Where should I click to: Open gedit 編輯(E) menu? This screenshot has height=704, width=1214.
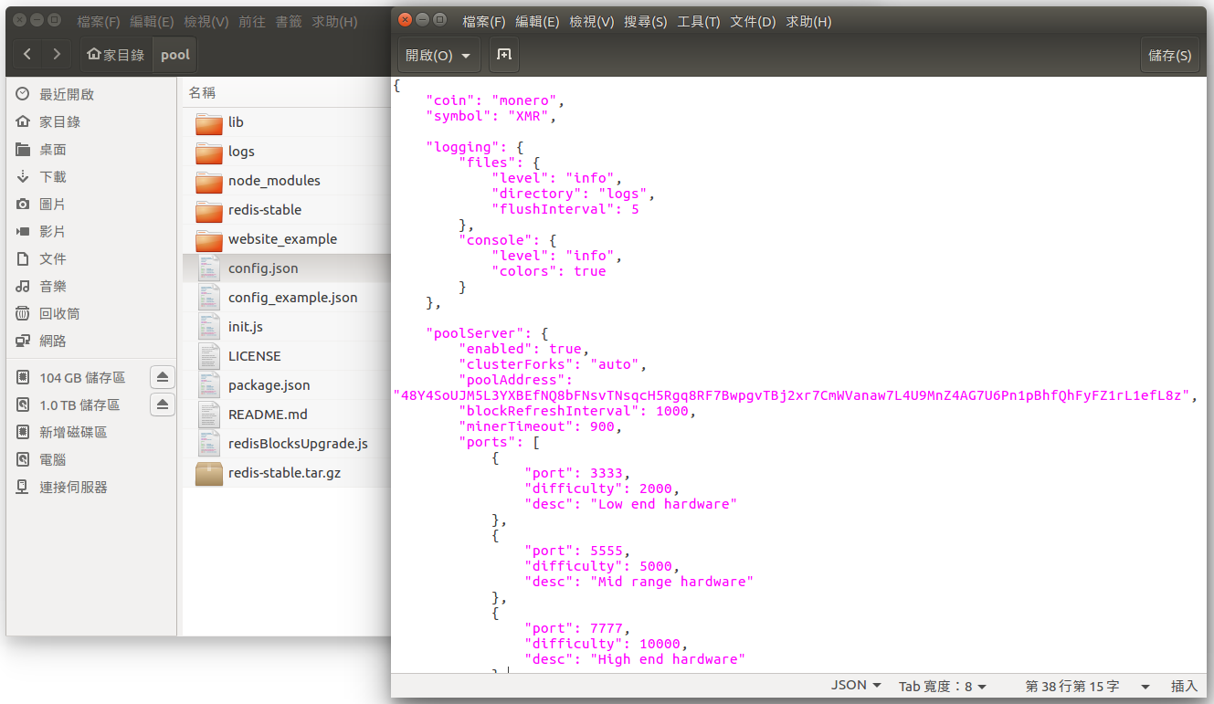click(x=537, y=21)
